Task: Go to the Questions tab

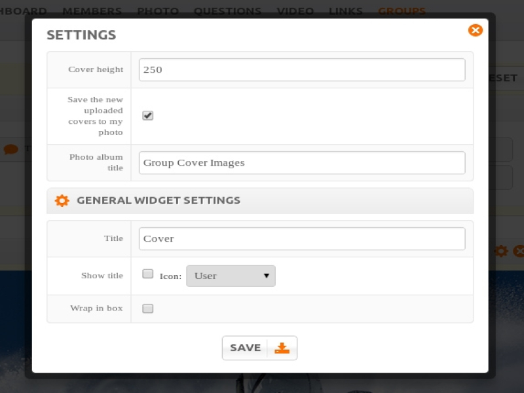Action: (x=227, y=11)
